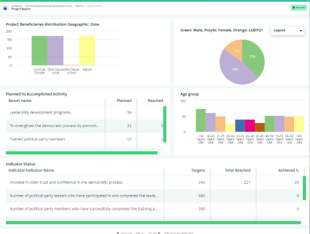Screen dimensions: 310x234
Task: Click the green 37% pie slice
Action: pos(254,56)
